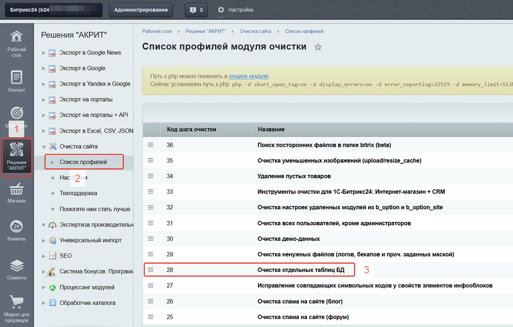Image resolution: width=513 pixels, height=327 pixels.
Task: Sort by Название column header
Action: [x=271, y=130]
